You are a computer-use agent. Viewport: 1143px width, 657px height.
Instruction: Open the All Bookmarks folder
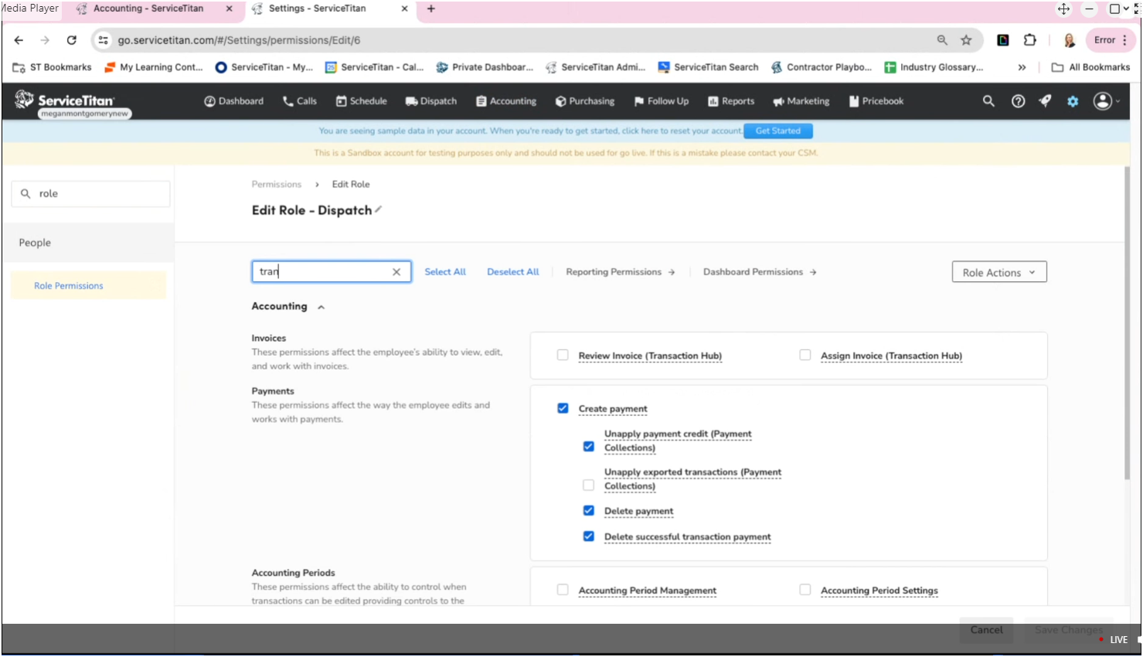point(1091,67)
